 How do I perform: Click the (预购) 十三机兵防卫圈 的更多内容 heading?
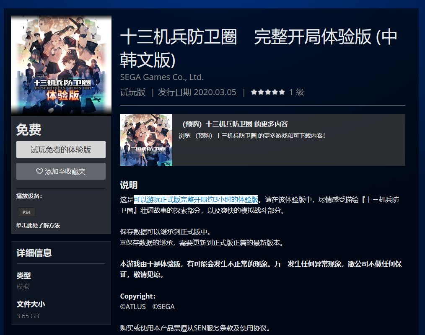tap(235, 124)
